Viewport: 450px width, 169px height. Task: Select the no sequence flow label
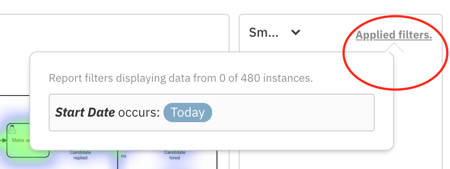(x=124, y=156)
